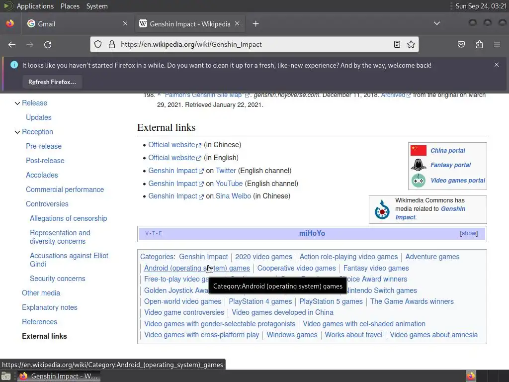Collapse the Reception section in sidebar

17,132
